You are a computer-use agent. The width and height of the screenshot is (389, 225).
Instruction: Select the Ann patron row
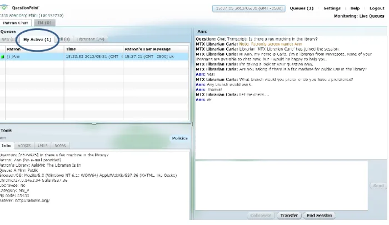tap(94, 57)
